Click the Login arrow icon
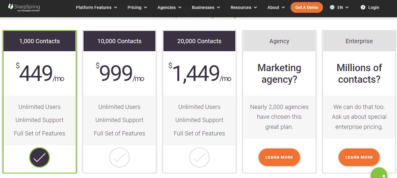Screen dimensions: 397x178 pos(363,7)
